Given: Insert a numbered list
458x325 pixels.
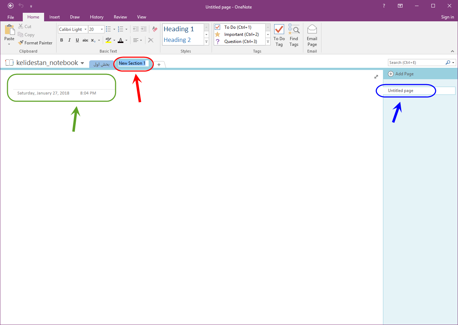Looking at the screenshot, I should pyautogui.click(x=121, y=29).
